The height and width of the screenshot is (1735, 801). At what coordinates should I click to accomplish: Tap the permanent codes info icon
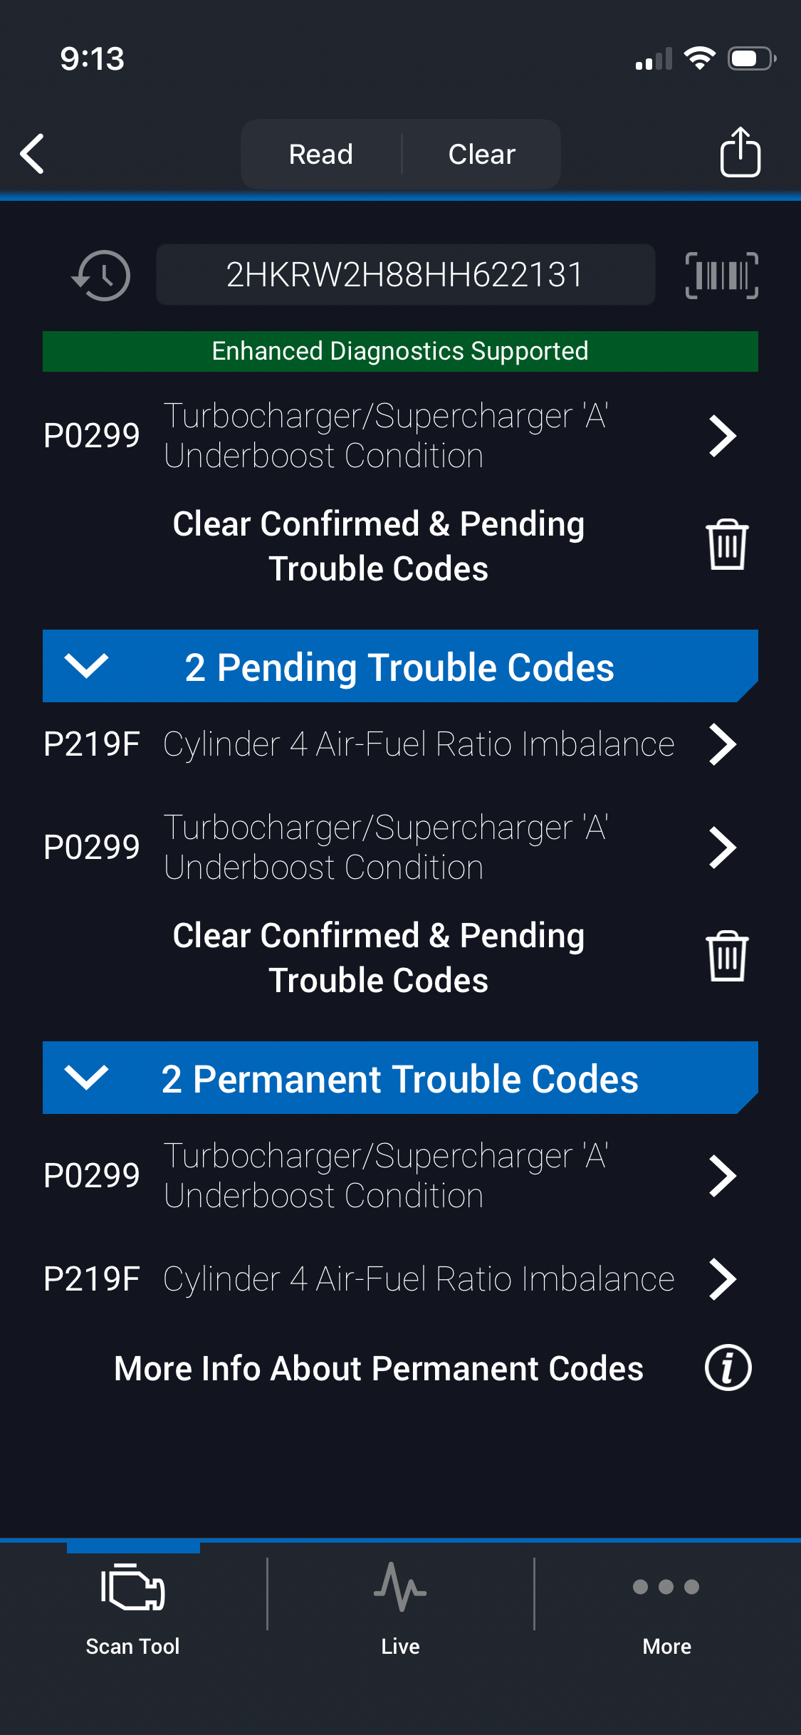pyautogui.click(x=728, y=1367)
